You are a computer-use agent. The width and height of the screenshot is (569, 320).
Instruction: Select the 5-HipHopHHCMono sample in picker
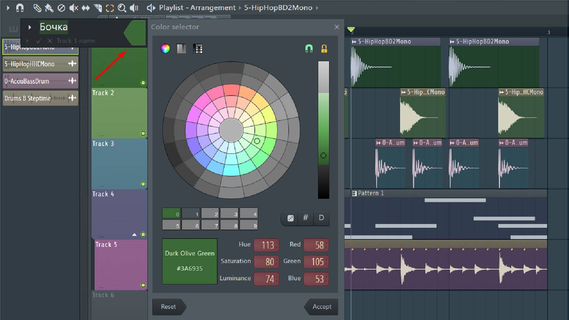pyautogui.click(x=40, y=64)
